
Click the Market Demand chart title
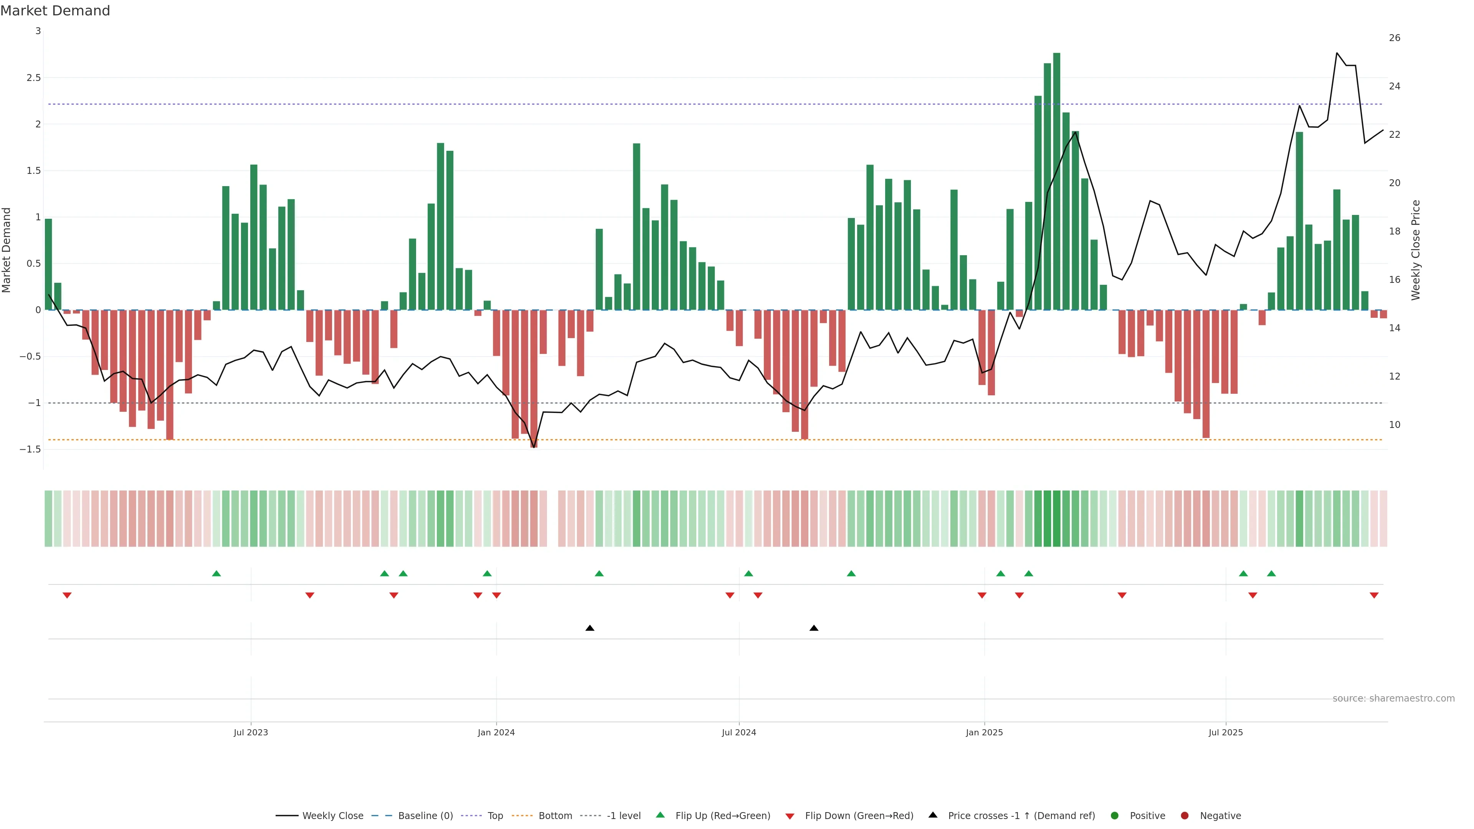pyautogui.click(x=55, y=11)
